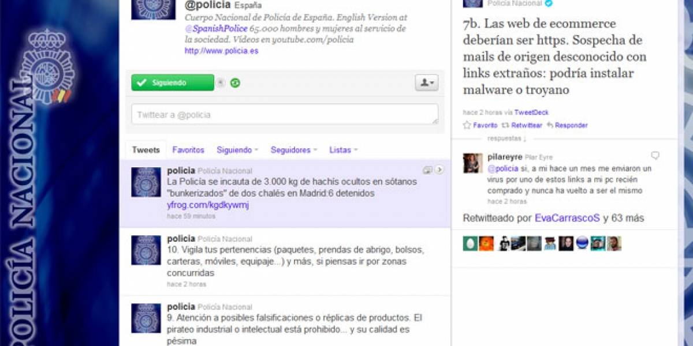This screenshot has height=346, width=693.
Task: Click the large Policía profile badge image
Action: 153,10
